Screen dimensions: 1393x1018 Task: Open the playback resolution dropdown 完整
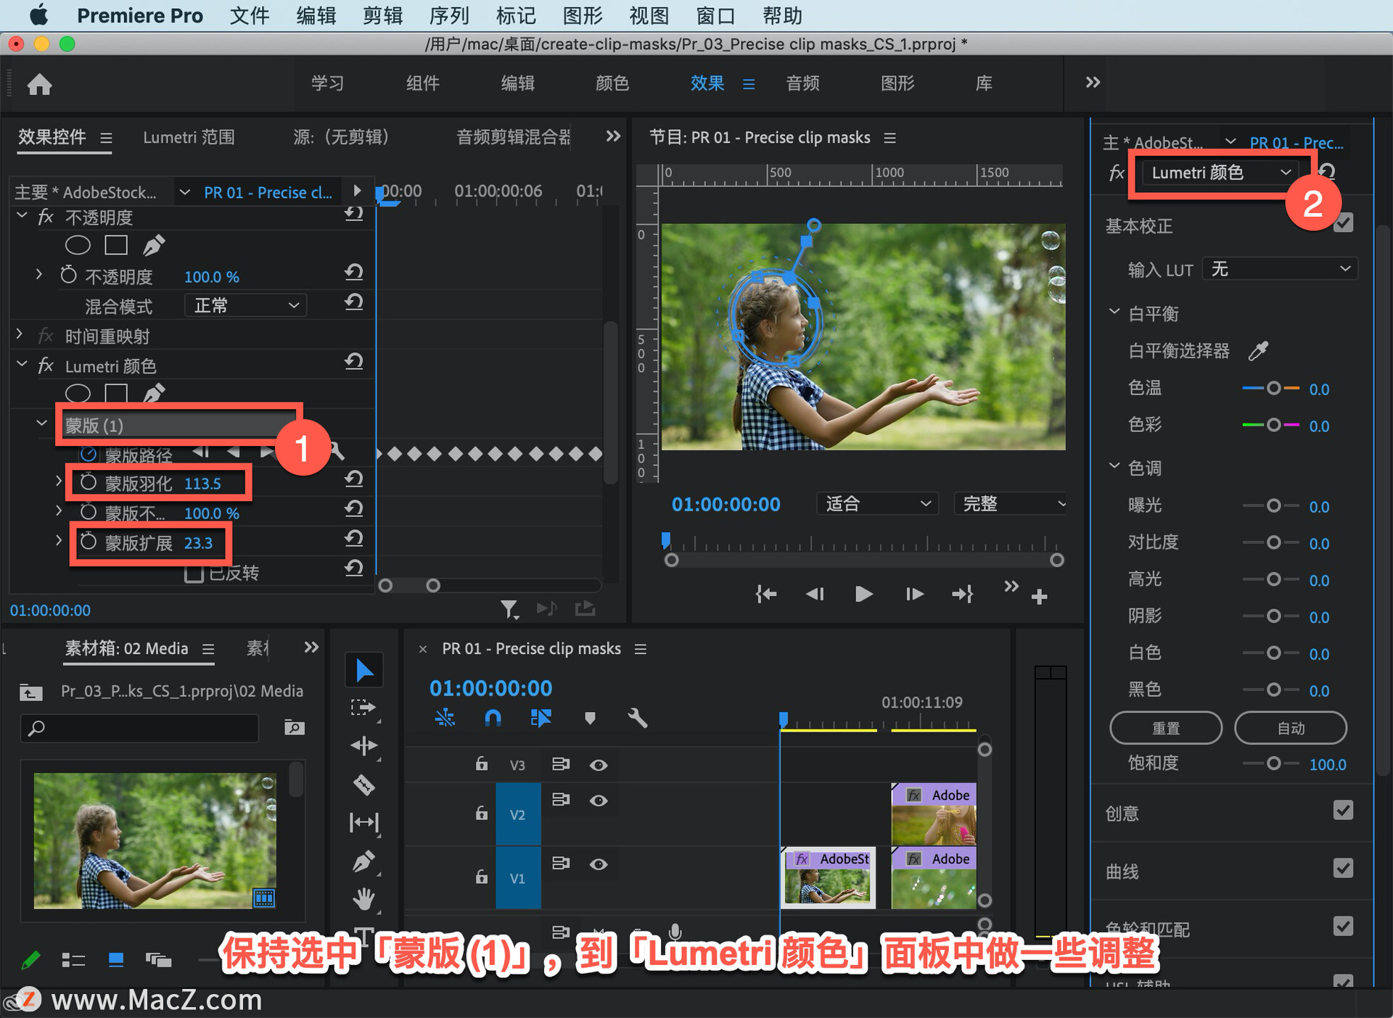coord(1011,503)
